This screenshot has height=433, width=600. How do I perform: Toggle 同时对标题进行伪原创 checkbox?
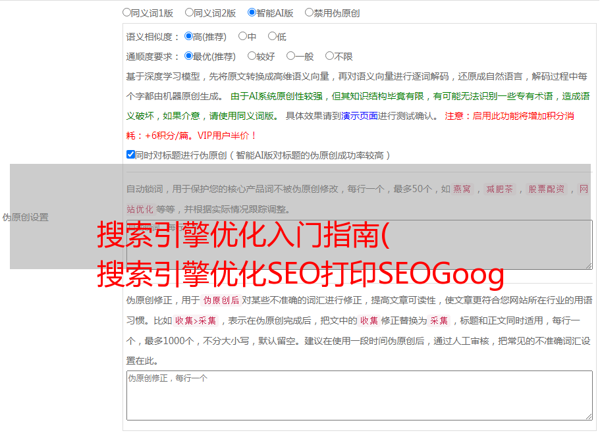pyautogui.click(x=130, y=155)
